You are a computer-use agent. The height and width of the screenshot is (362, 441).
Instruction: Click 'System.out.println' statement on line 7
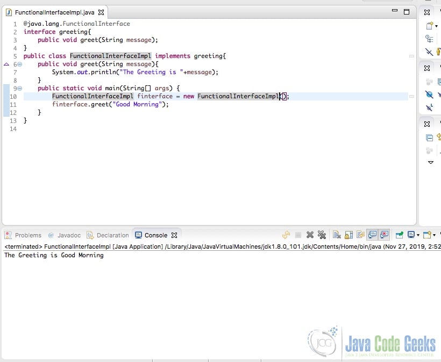[84, 72]
